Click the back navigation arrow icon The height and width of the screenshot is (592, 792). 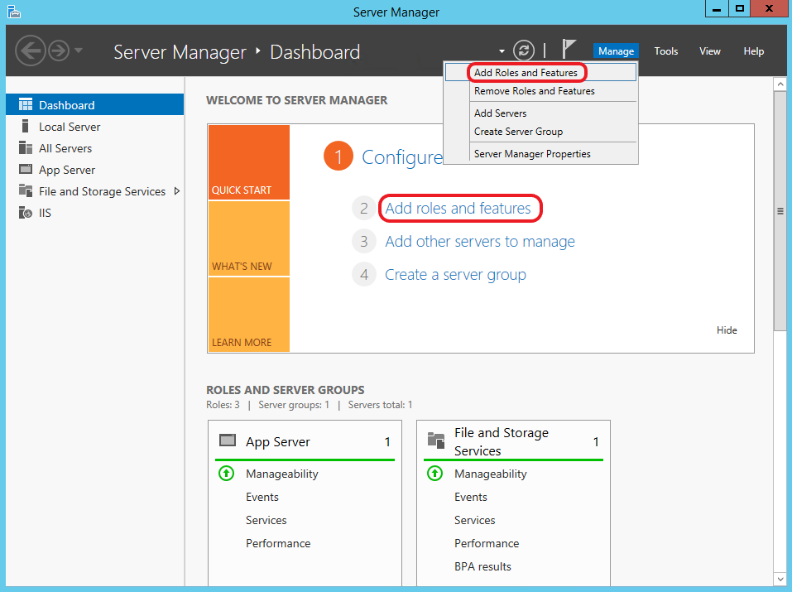pos(31,51)
